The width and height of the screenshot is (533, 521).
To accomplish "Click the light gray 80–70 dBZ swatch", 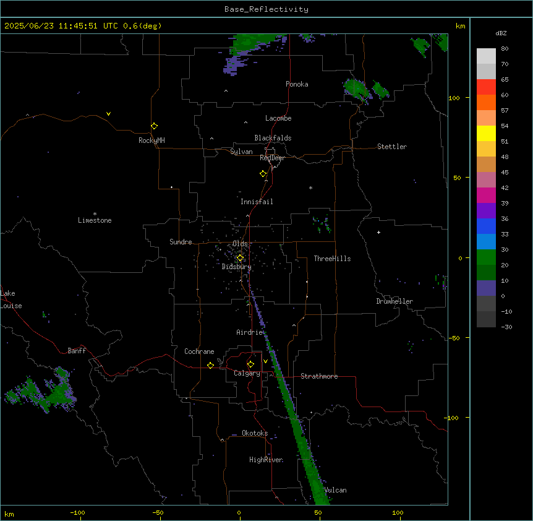I will [486, 56].
